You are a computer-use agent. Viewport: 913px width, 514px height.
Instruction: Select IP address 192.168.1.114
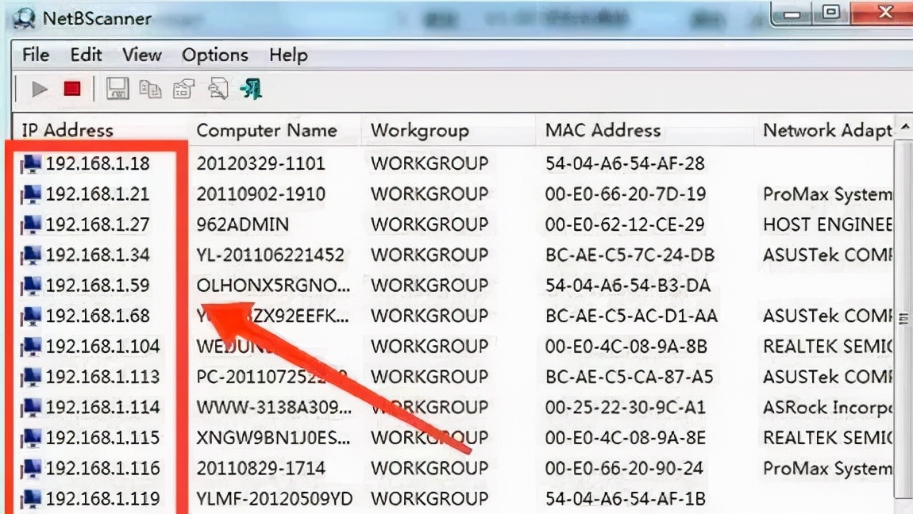click(x=102, y=407)
